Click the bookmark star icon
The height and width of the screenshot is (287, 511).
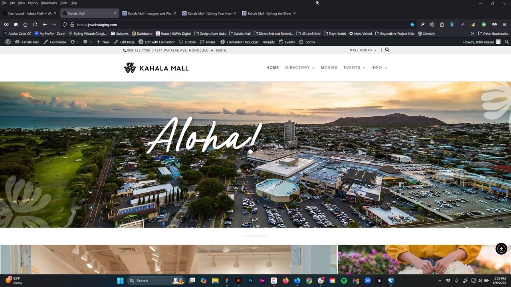click(x=412, y=25)
